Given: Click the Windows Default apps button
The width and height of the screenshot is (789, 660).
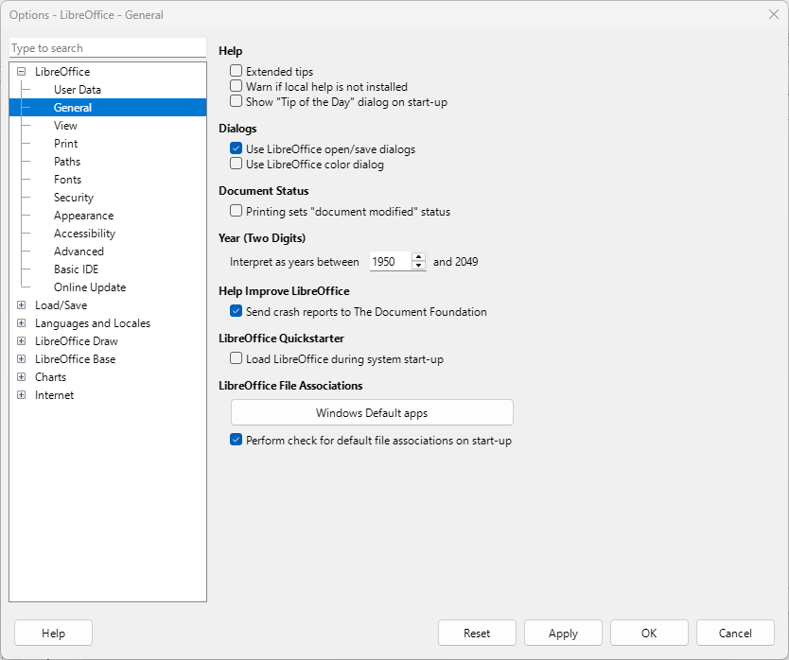Looking at the screenshot, I should (x=372, y=412).
